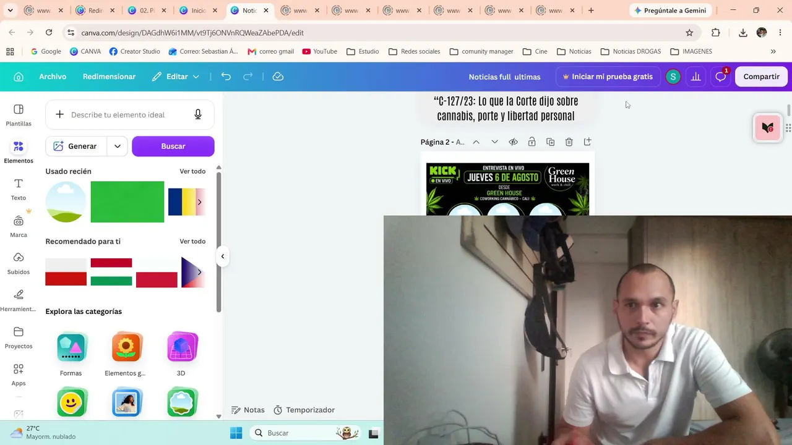
Task: Switch to the '02. P' browser tab
Action: coord(147,11)
